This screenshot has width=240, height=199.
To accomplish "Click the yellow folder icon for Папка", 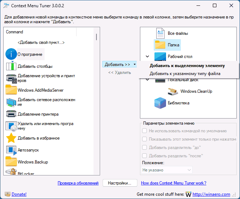I will (160, 45).
